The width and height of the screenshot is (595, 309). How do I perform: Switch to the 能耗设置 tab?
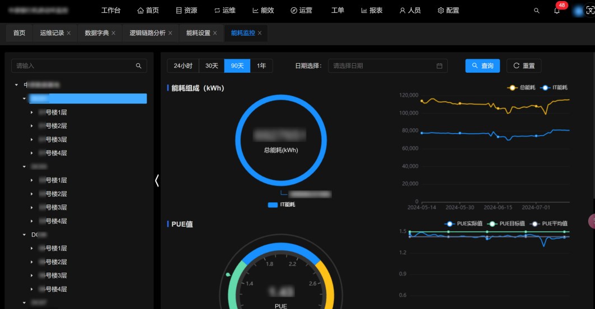(x=198, y=33)
